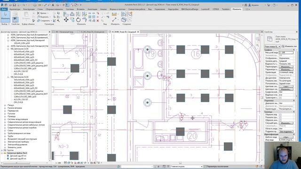
Task: Open the Архитектура ribbon tab
Action: click(x=15, y=9)
